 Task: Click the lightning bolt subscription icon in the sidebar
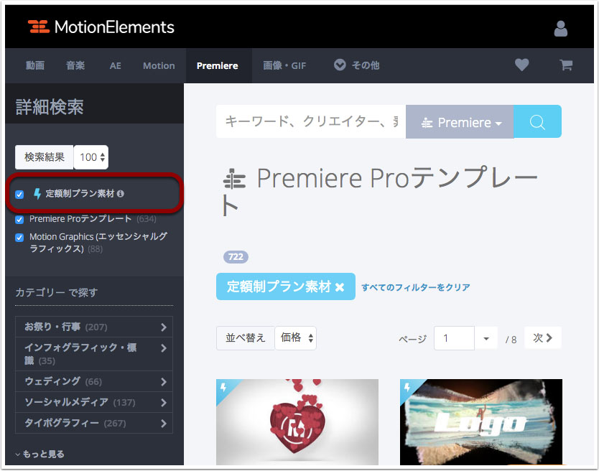tap(37, 194)
